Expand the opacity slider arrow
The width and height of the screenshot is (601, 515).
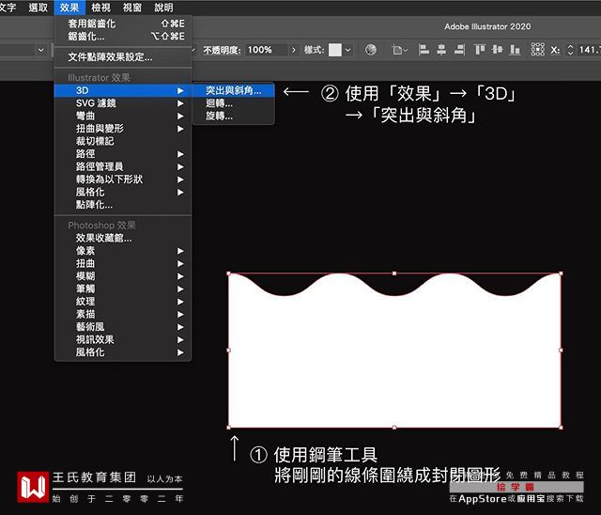[294, 50]
